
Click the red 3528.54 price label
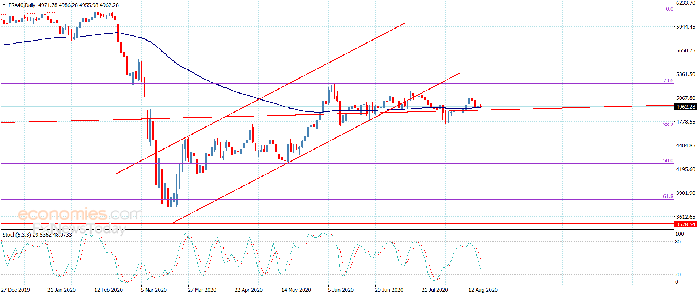point(685,224)
